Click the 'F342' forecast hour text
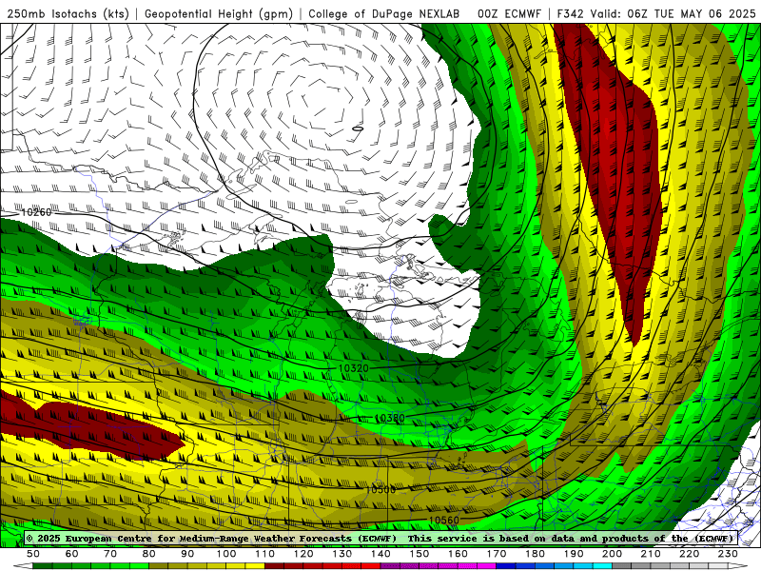Viewport: 761px width, 571px height. pyautogui.click(x=570, y=13)
